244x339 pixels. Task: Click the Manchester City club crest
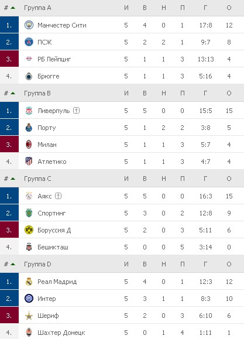(x=29, y=25)
